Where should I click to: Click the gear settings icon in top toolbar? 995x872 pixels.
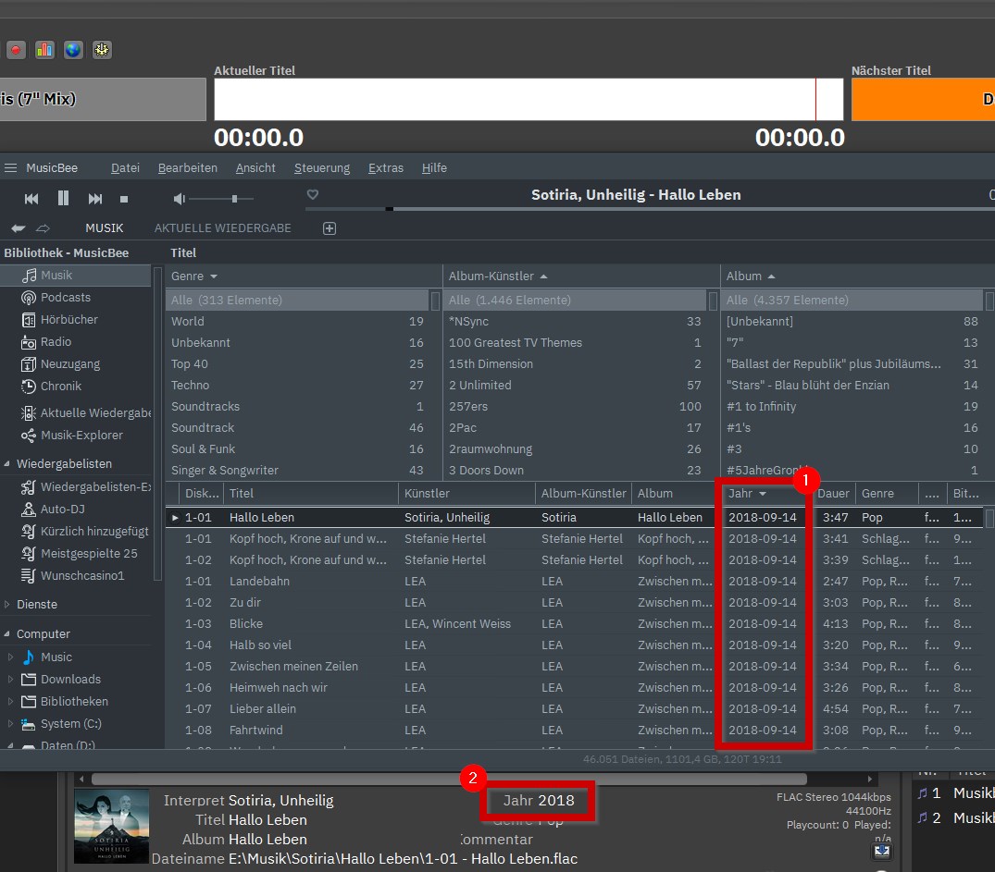(102, 50)
